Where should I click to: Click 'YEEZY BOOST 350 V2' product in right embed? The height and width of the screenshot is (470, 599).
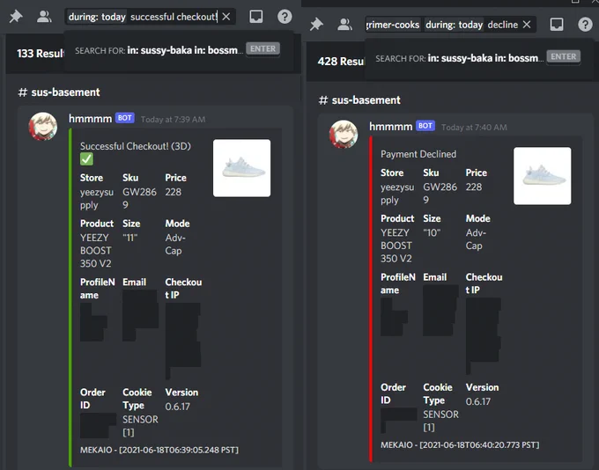396,246
